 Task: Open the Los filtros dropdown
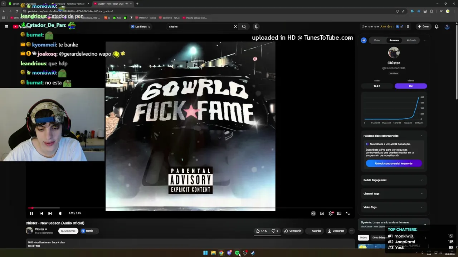pyautogui.click(x=140, y=26)
